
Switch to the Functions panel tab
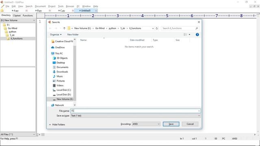pos(28,15)
